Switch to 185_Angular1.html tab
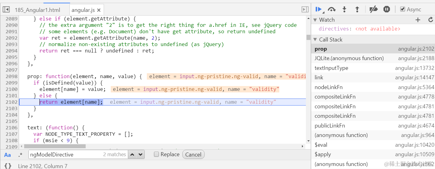This screenshot has height=169, width=435. [x=37, y=10]
